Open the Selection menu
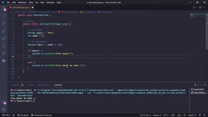 [x=22, y=2]
